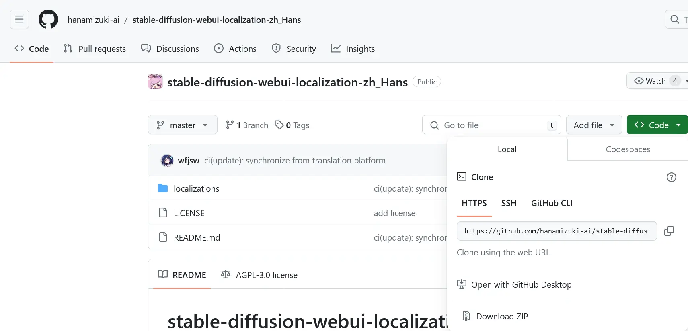Click the GitHub Desktop download icon
This screenshot has height=331, width=688.
pyautogui.click(x=462, y=284)
